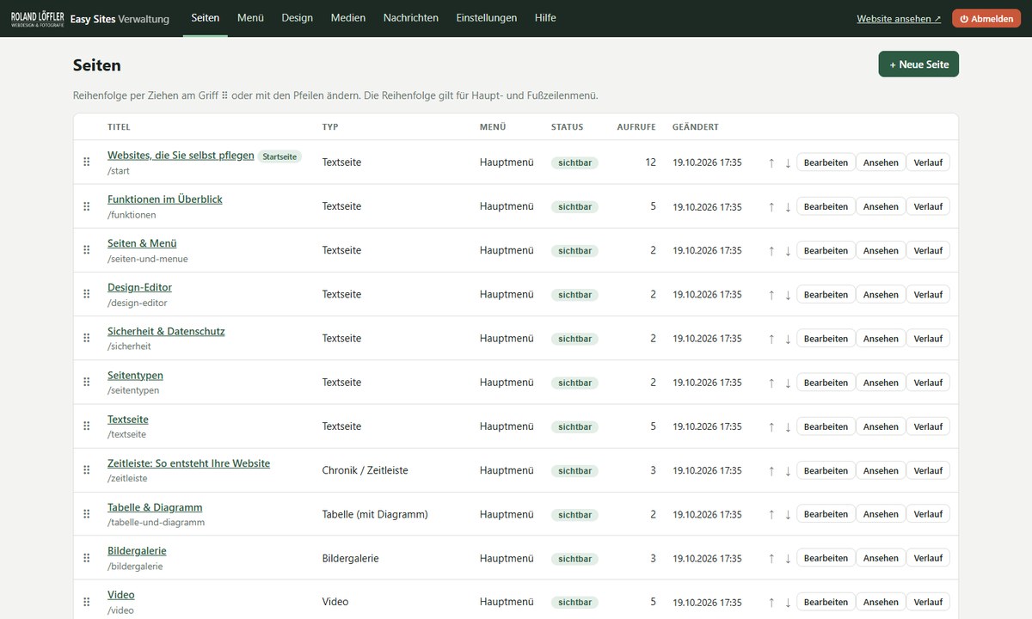Viewport: 1032px width, 619px height.
Task: Move the Zeitleiste page down
Action: tap(788, 470)
